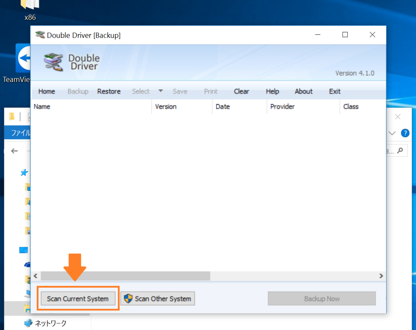Expand the Select dropdown arrow
Viewport: 416px width, 330px height.
click(x=160, y=91)
